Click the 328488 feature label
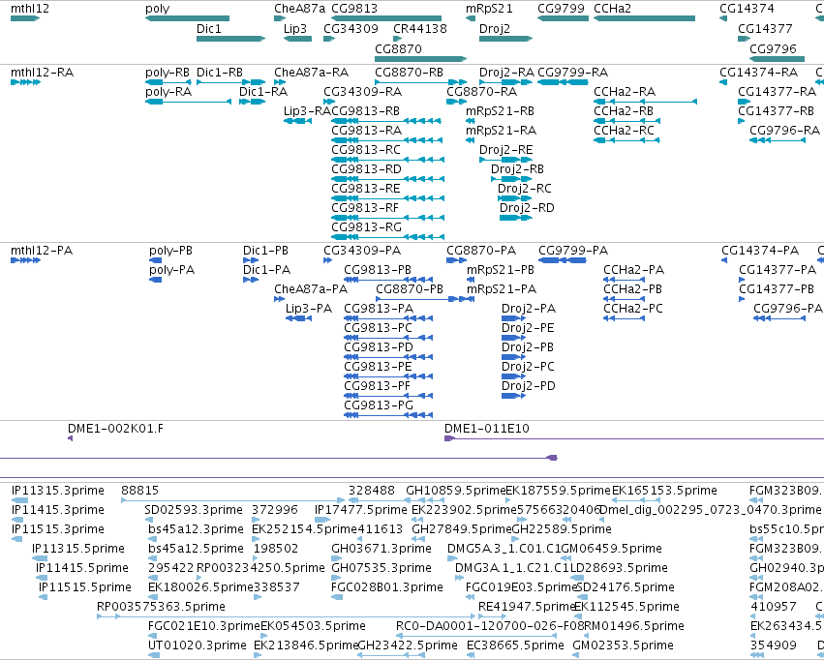Screen dimensions: 824x660 click(x=372, y=491)
